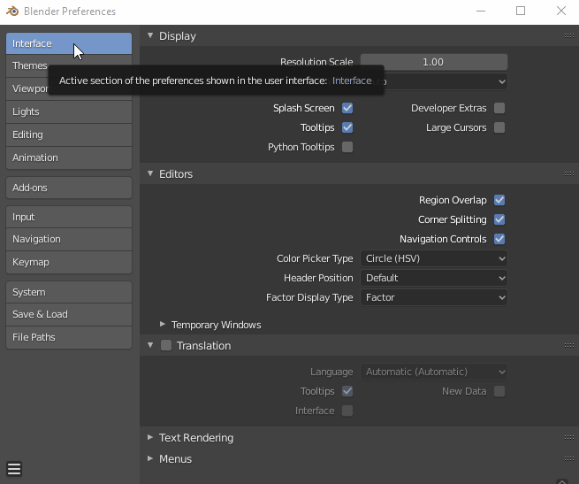
Task: Enable Python Tooltips checkbox
Action: click(x=347, y=147)
